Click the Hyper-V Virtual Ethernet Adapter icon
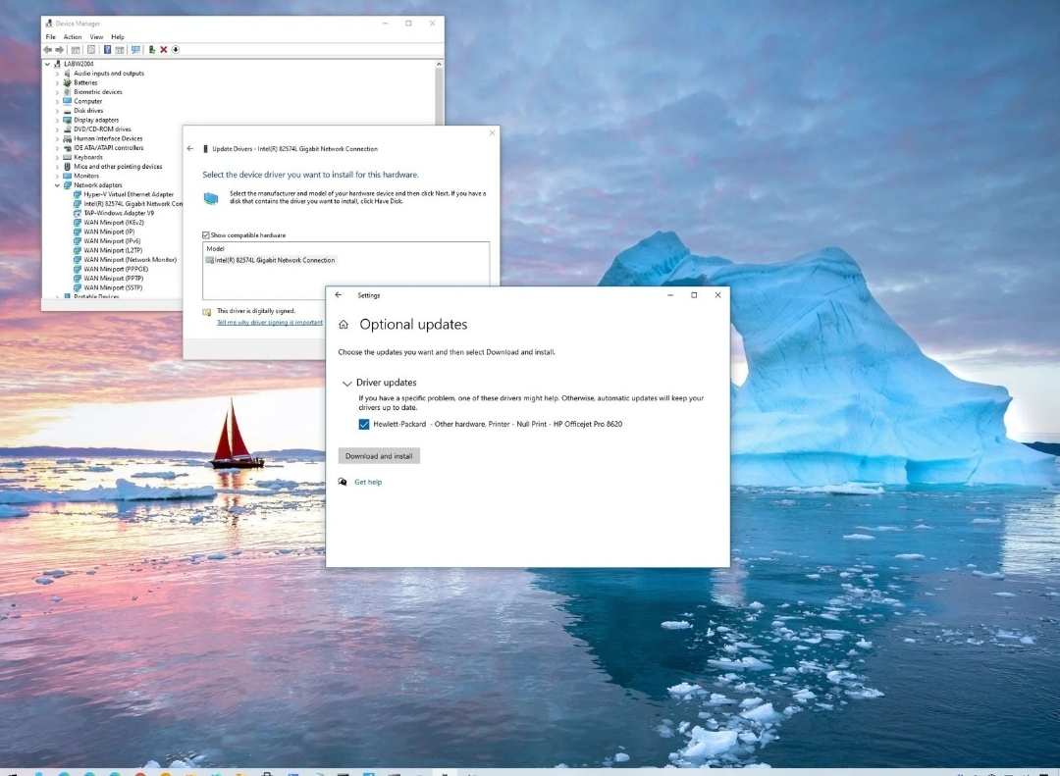 point(78,194)
